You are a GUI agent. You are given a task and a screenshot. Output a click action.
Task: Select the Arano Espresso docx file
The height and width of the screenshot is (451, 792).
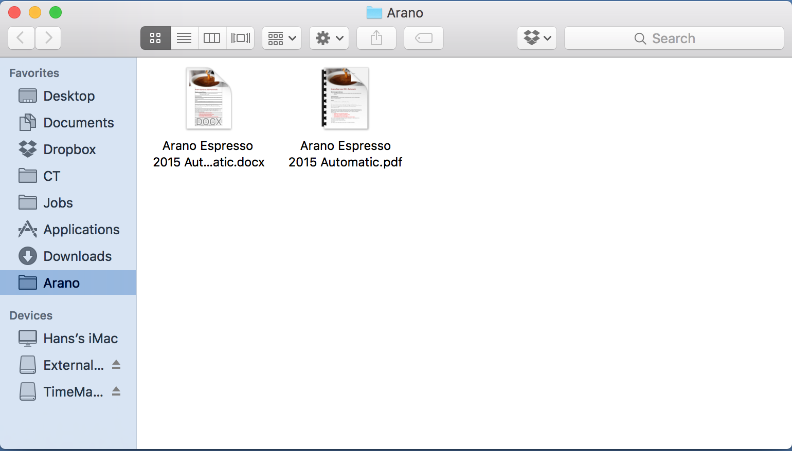(208, 99)
